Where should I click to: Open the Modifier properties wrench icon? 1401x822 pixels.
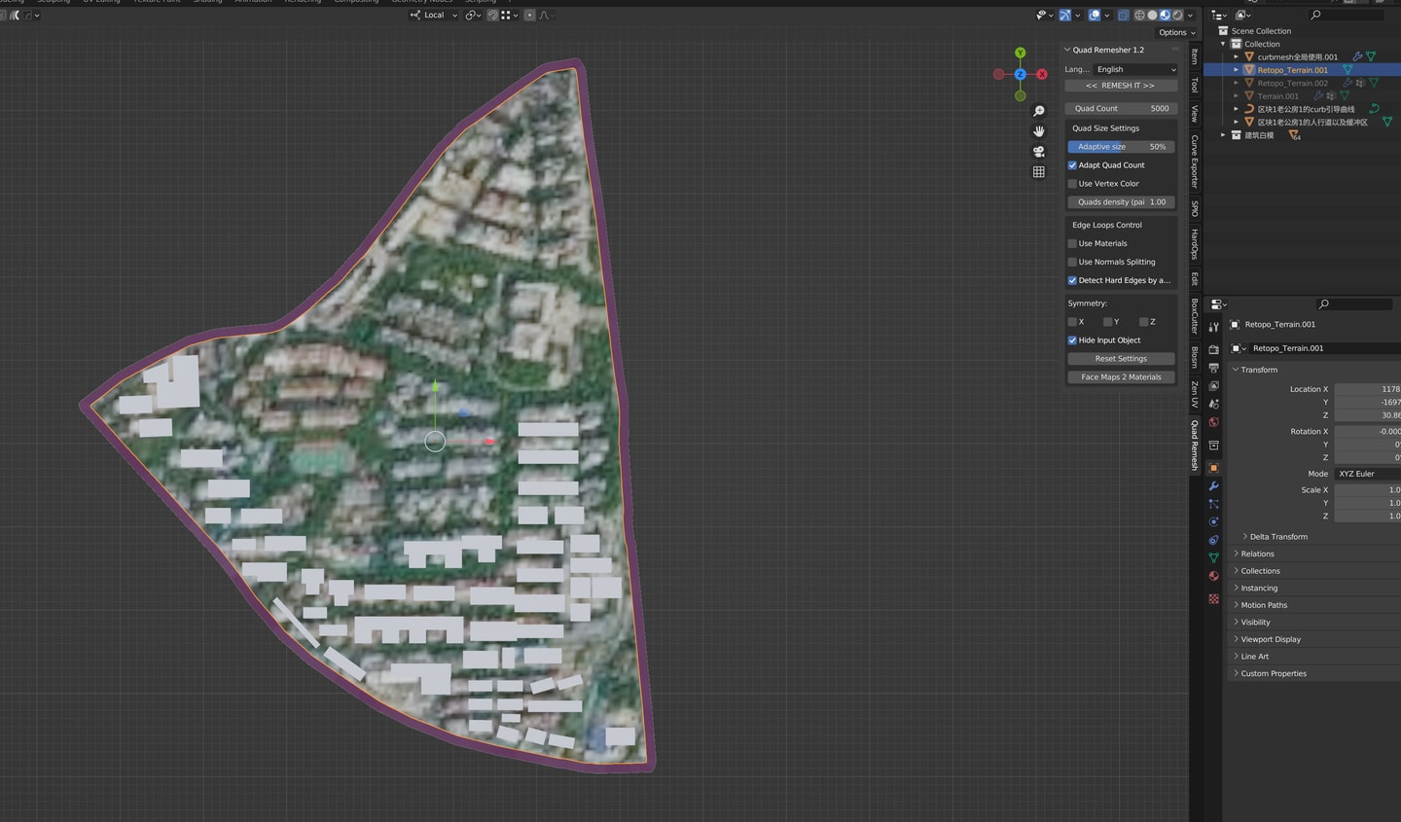[1213, 485]
